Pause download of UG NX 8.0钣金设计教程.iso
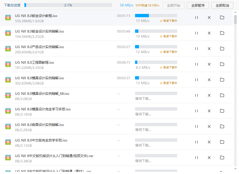This screenshot has height=174, width=239. coord(197,18)
